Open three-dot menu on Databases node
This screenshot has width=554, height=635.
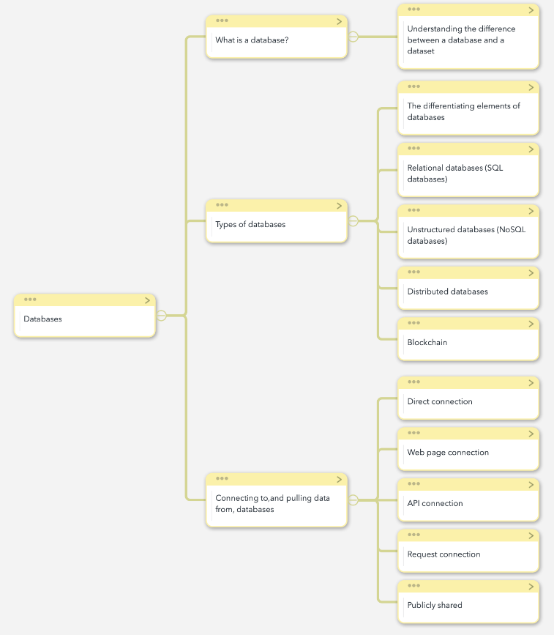(30, 300)
